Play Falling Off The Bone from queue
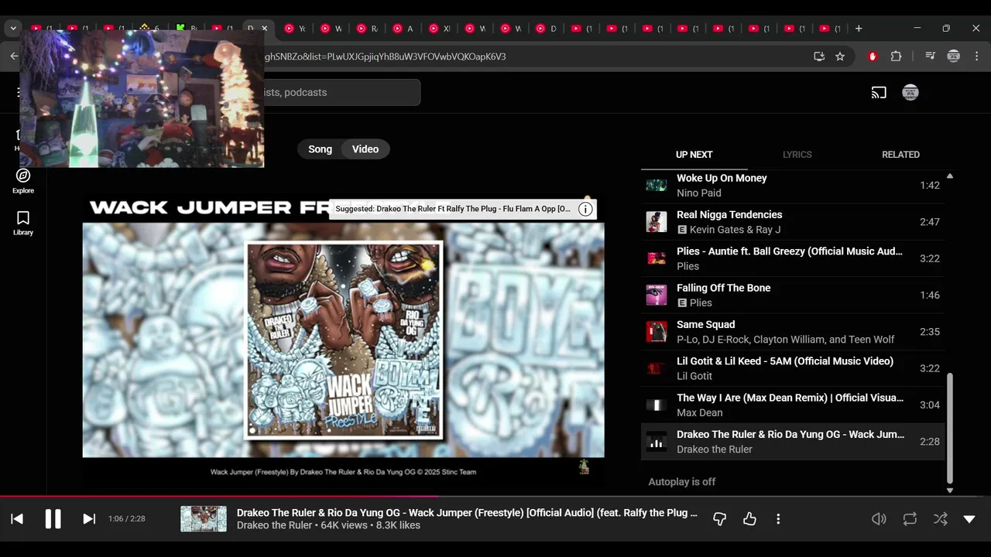The height and width of the screenshot is (557, 991). (793, 296)
